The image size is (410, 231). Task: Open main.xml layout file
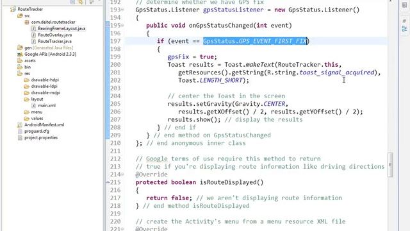(44, 105)
